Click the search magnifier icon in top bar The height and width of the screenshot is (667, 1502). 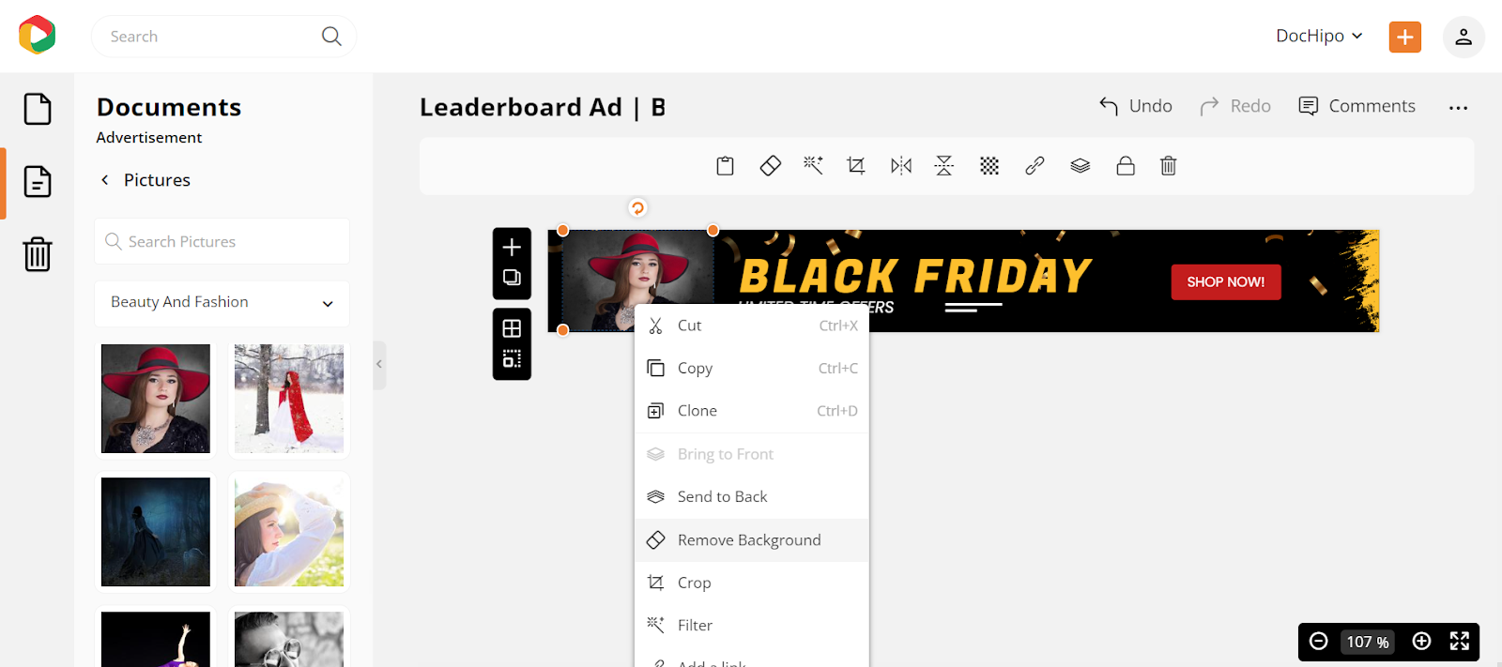(331, 37)
